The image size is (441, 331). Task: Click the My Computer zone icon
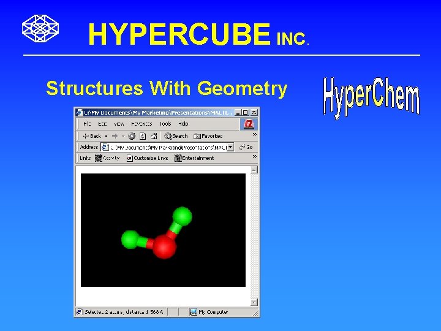pyautogui.click(x=193, y=312)
